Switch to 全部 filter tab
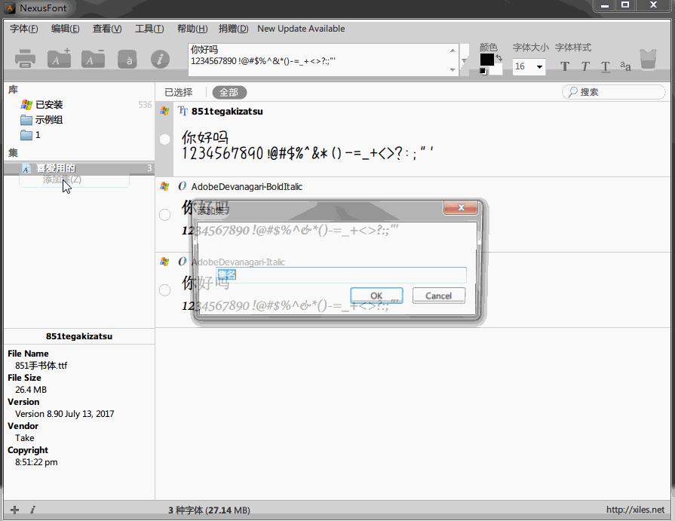The width and height of the screenshot is (675, 521). click(x=229, y=92)
